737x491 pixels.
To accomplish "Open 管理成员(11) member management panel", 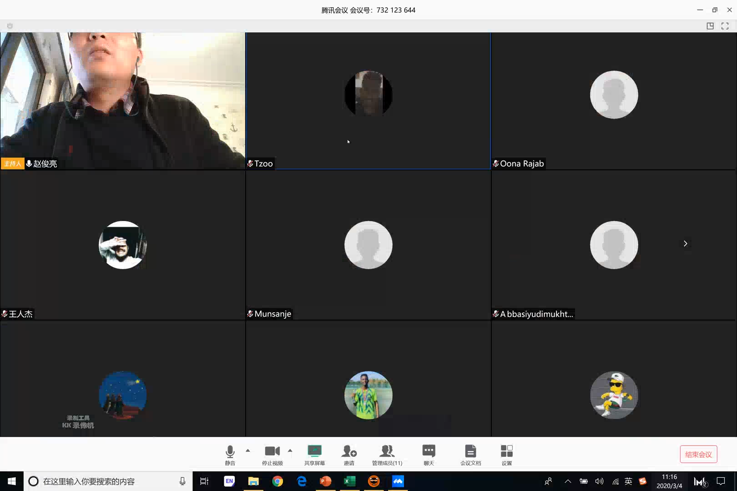I will (387, 454).
